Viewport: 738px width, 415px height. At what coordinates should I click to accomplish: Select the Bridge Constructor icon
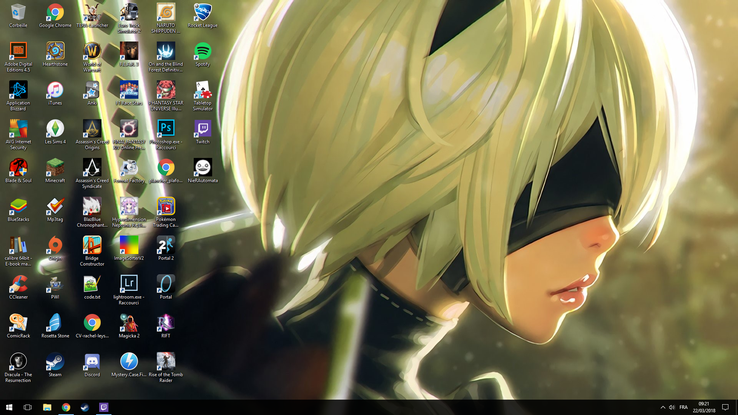click(92, 251)
